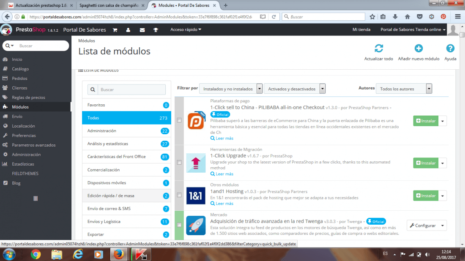Click the Firefox address bar URL
Image resolution: width=465 pixels, height=261 pixels.
tap(141, 17)
